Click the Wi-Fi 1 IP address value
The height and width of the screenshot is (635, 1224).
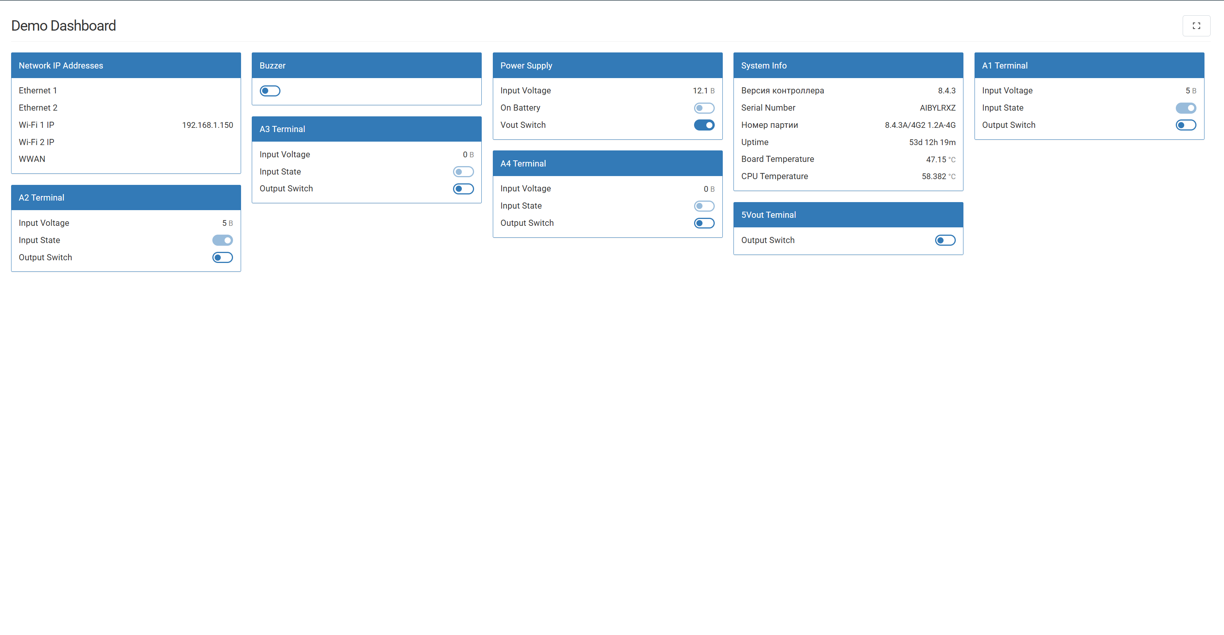[208, 125]
